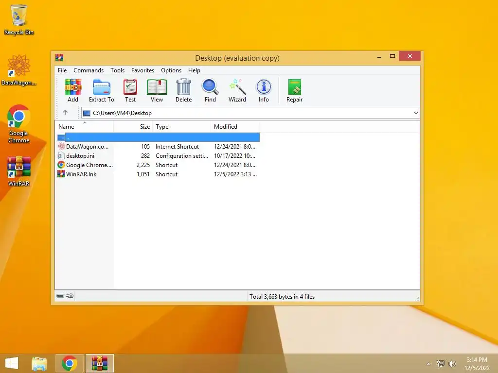The image size is (498, 373).
Task: Go up one folder level arrow
Action: [x=65, y=113]
